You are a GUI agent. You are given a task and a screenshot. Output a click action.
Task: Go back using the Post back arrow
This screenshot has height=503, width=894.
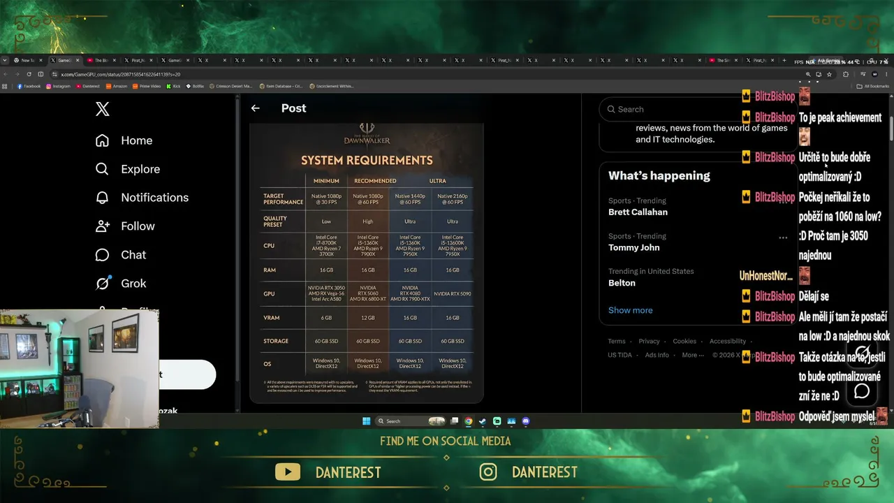256,108
